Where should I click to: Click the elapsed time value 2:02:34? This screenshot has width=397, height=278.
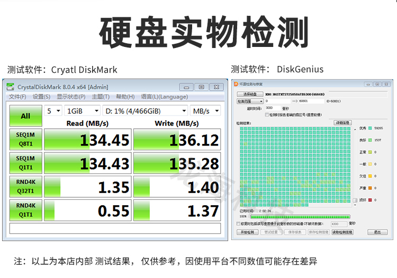point(265,211)
